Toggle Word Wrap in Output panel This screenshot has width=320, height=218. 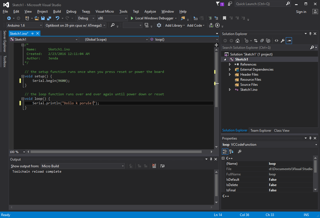click(162, 166)
